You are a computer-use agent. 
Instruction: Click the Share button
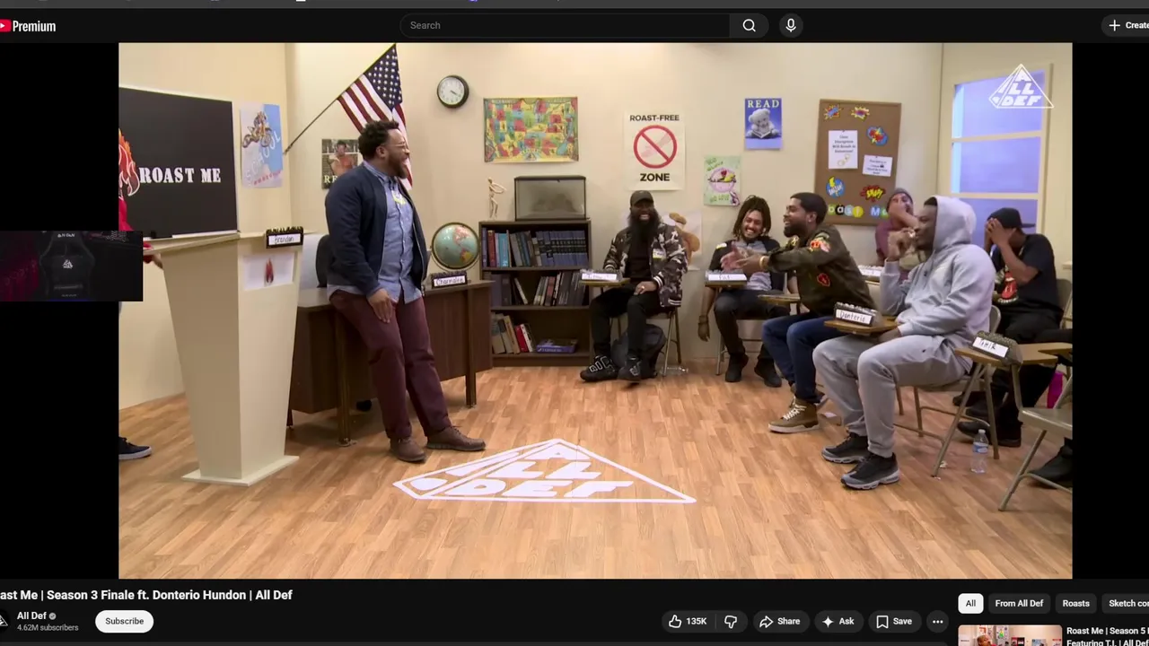click(779, 621)
